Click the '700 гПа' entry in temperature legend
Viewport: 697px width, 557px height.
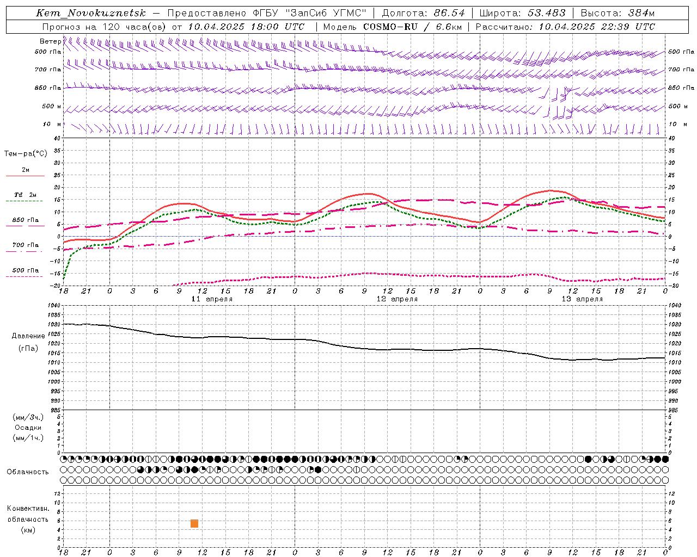click(26, 245)
